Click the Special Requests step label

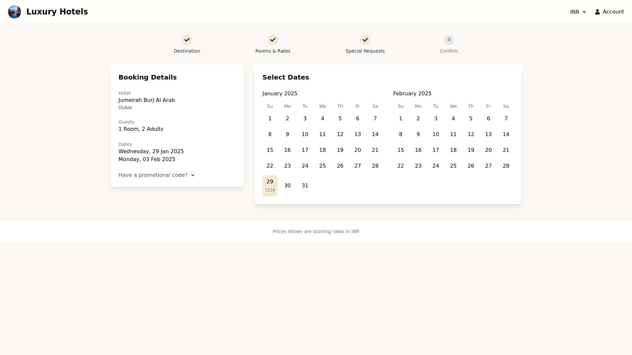click(365, 51)
